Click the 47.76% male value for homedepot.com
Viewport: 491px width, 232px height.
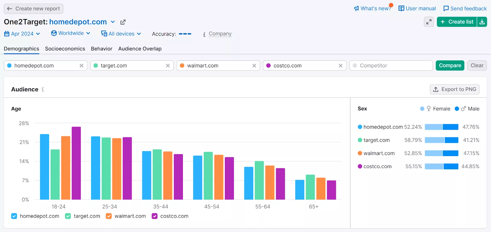point(471,127)
